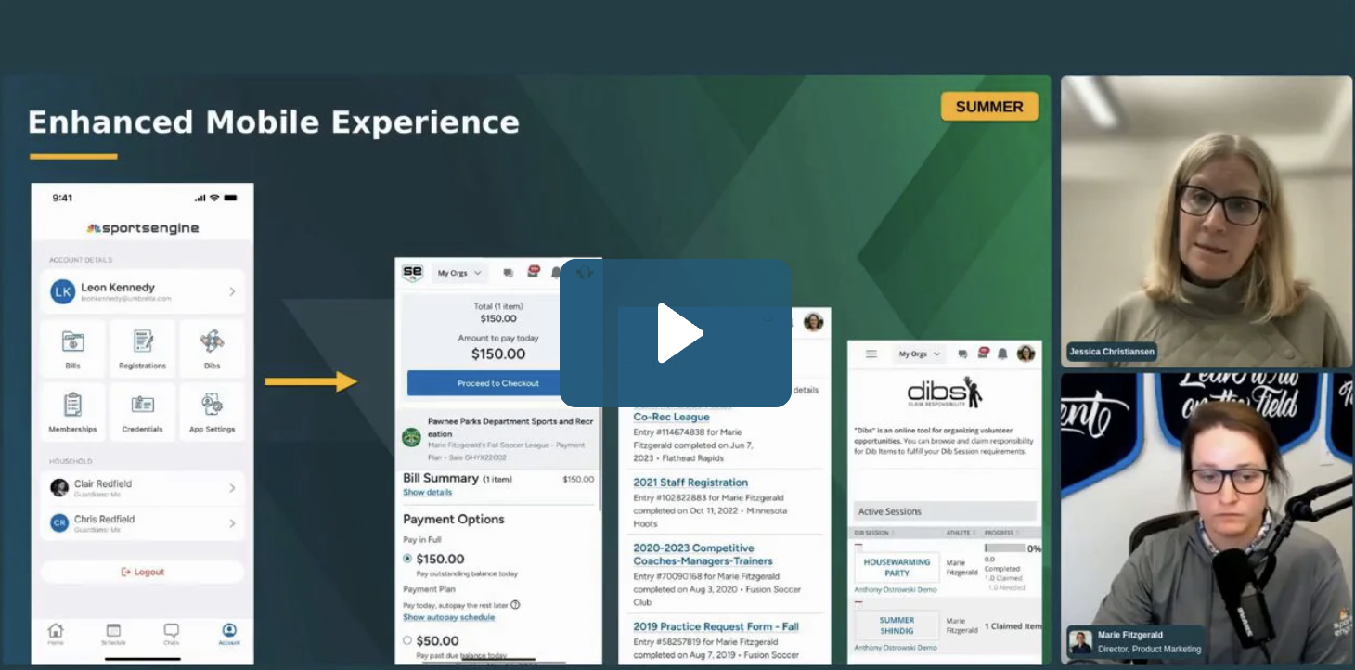The width and height of the screenshot is (1355, 670).
Task: Click the Show autopay schedule link
Action: pos(448,617)
